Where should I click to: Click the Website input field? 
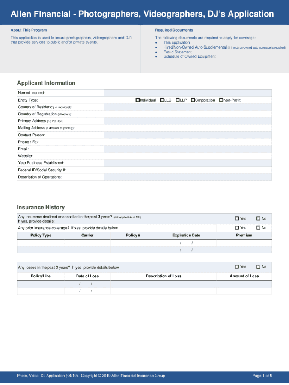(188, 156)
